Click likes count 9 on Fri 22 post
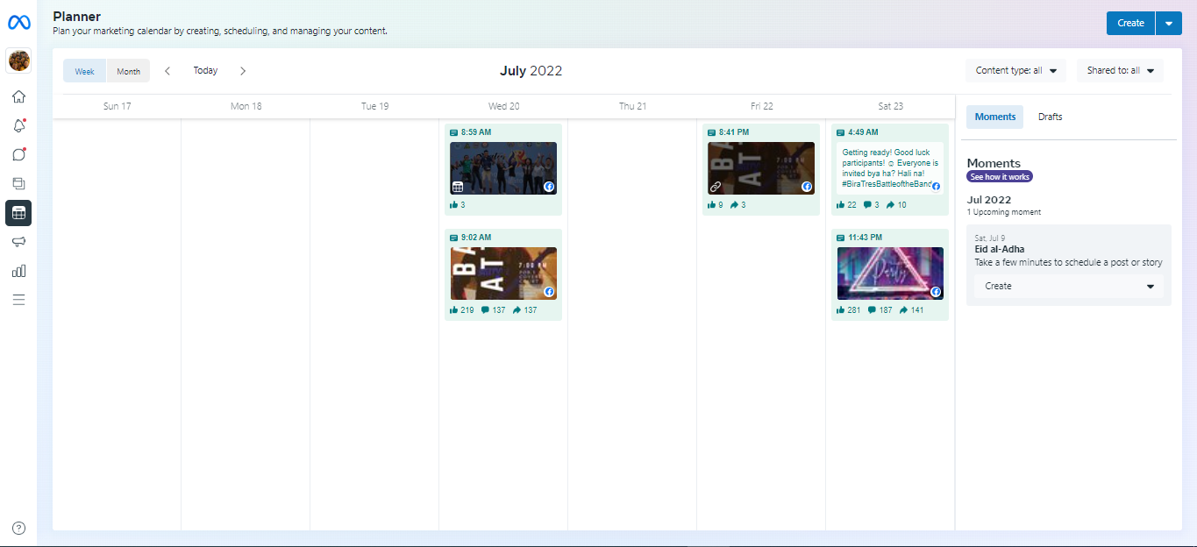This screenshot has height=547, width=1197. click(x=716, y=205)
